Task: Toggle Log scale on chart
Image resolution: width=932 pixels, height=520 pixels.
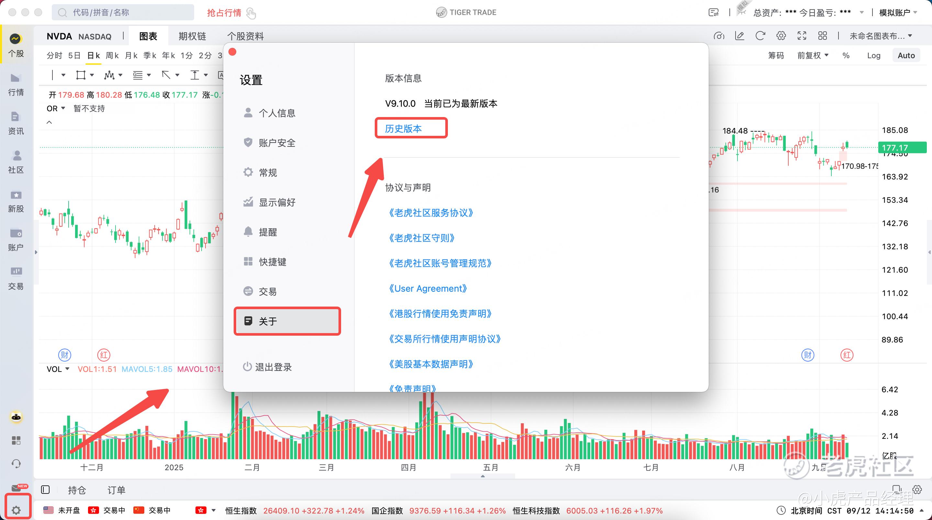Action: pyautogui.click(x=873, y=56)
